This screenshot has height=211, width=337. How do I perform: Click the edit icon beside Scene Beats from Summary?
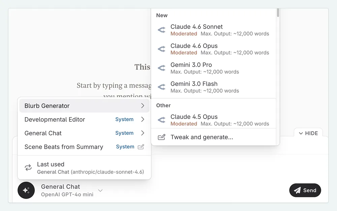click(141, 147)
